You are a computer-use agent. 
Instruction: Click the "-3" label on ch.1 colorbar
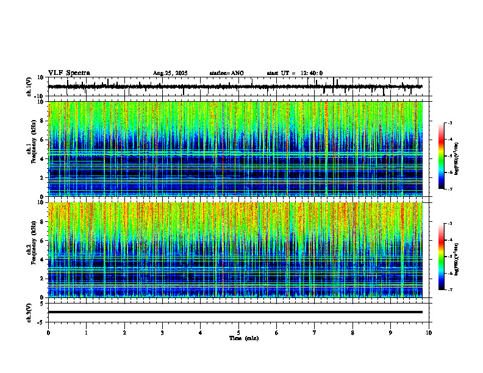click(x=449, y=123)
